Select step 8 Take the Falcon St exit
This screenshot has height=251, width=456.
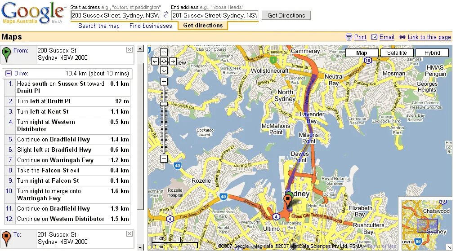tap(67, 171)
